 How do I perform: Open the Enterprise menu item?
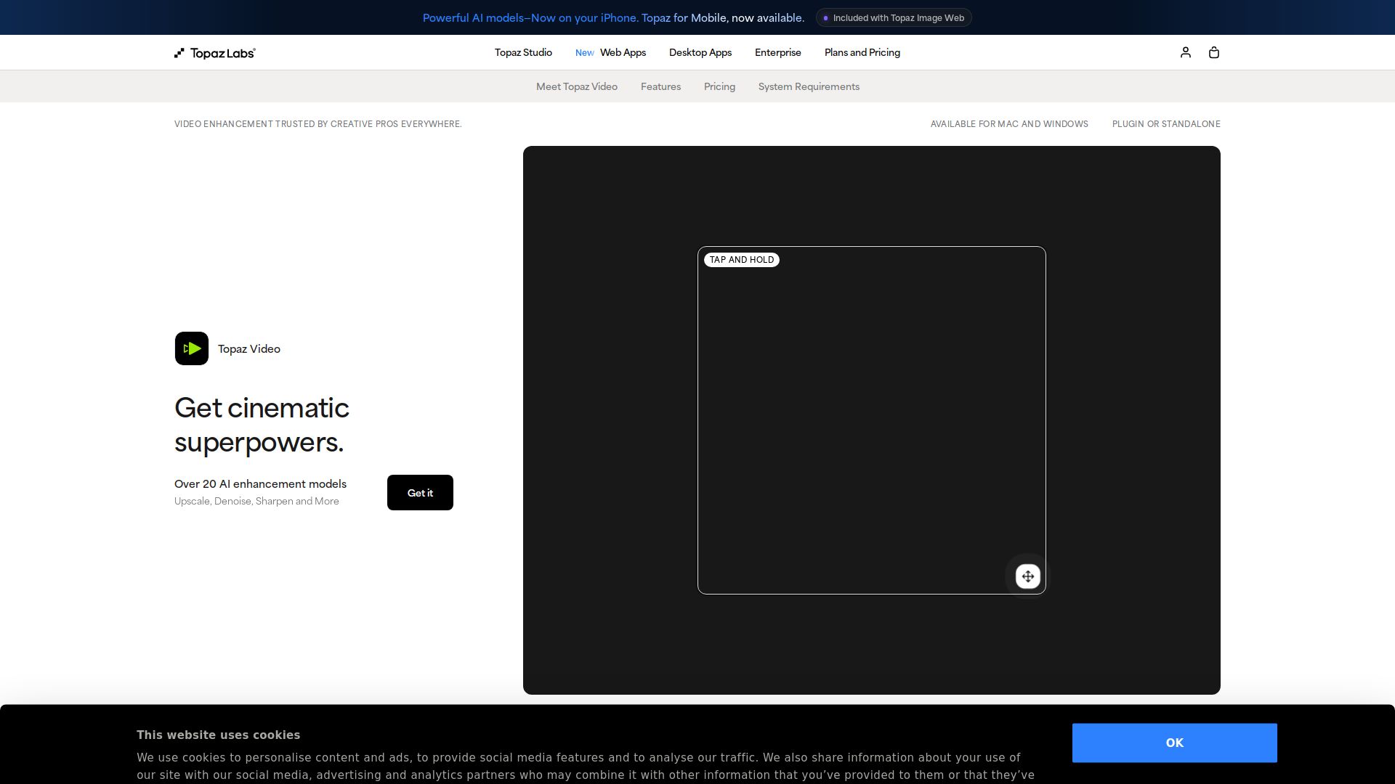777,52
